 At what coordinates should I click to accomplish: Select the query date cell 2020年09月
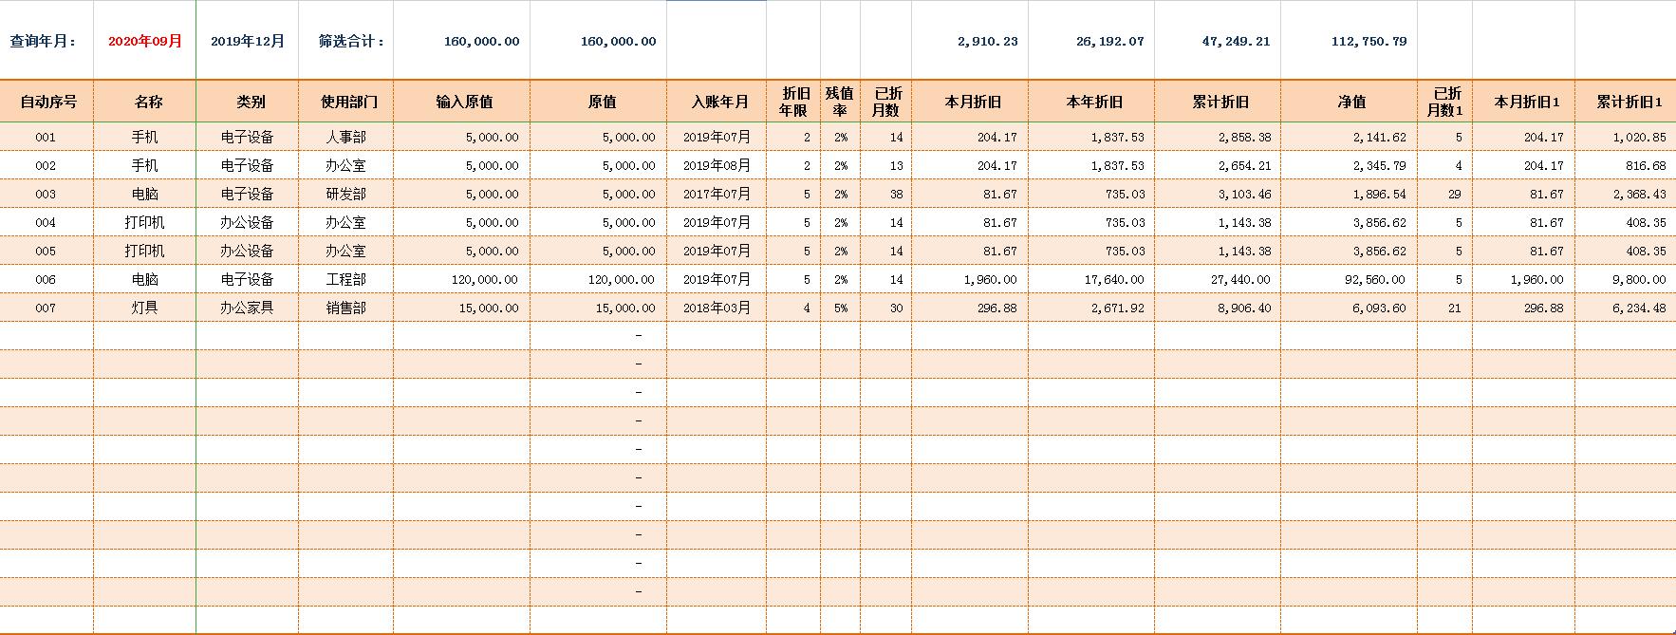[144, 41]
